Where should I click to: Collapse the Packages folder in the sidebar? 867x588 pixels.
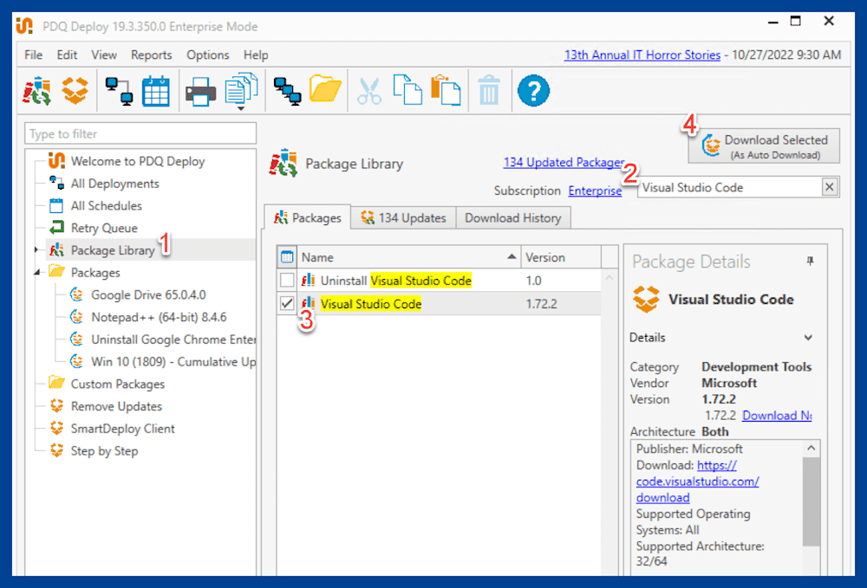point(36,272)
